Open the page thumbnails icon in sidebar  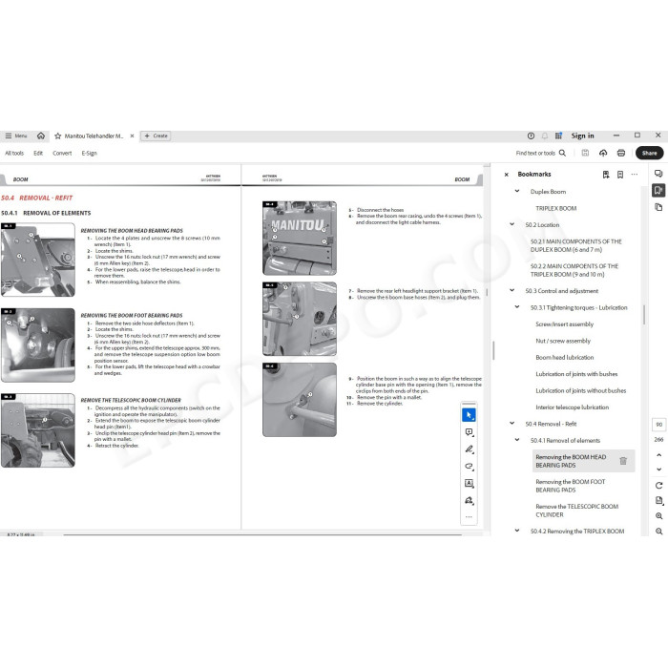pyautogui.click(x=658, y=207)
